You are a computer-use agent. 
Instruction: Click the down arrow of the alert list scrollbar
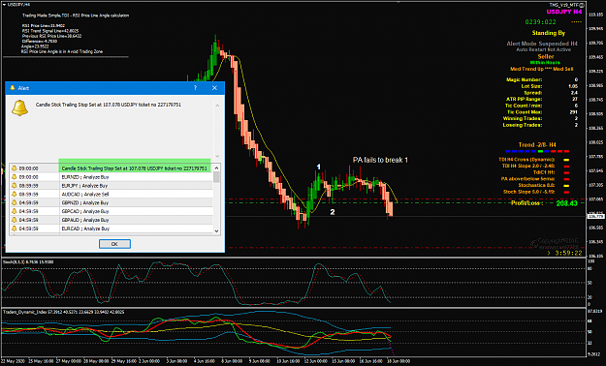pyautogui.click(x=216, y=230)
